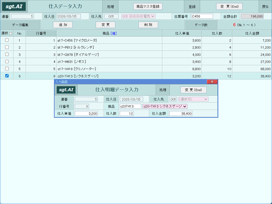This screenshot has height=204, width=272.
Task: Click the 仕入日 date field in main form
Action: (x=69, y=16)
